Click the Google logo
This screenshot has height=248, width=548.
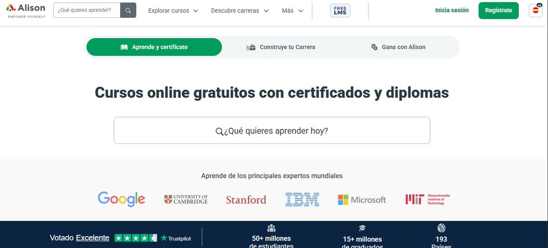tap(121, 199)
